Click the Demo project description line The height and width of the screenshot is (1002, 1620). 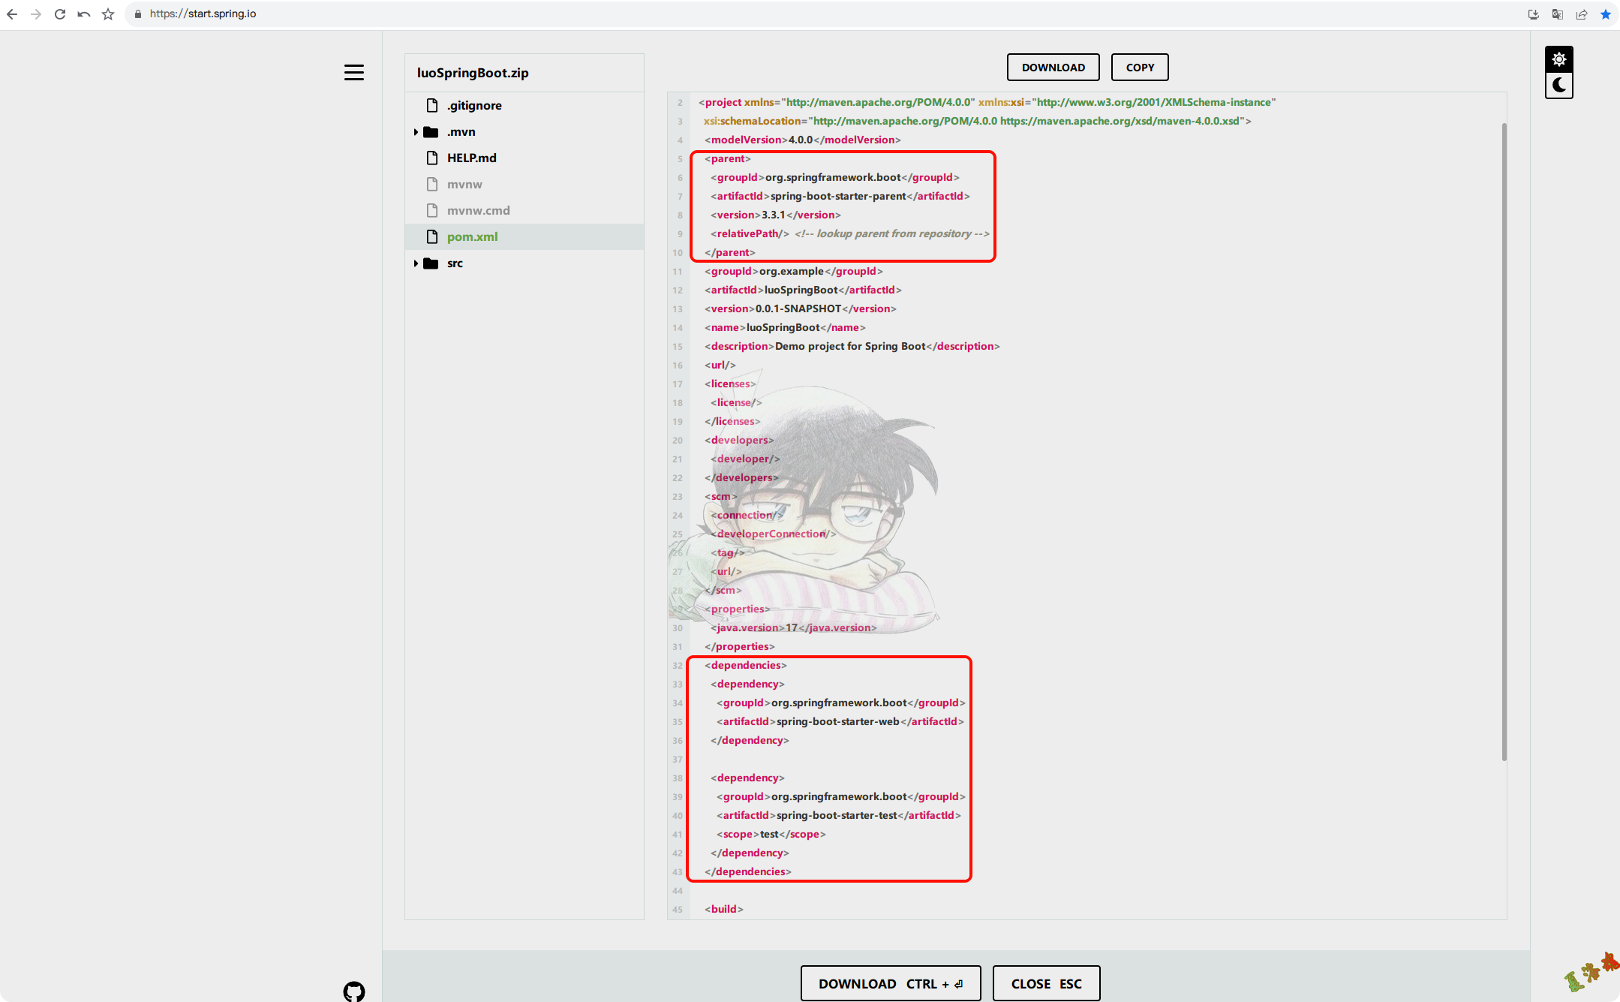click(x=852, y=346)
